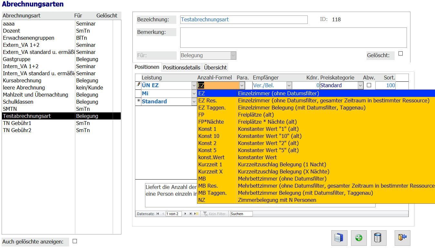435x249 pixels.
Task: Expand the Preiskategorie Standard dropdown
Action: (x=360, y=86)
